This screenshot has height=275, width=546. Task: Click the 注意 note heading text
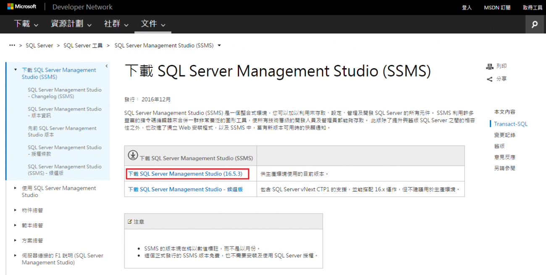(x=139, y=221)
